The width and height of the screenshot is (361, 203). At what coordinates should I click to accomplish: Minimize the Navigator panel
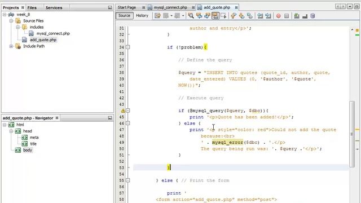[110, 118]
